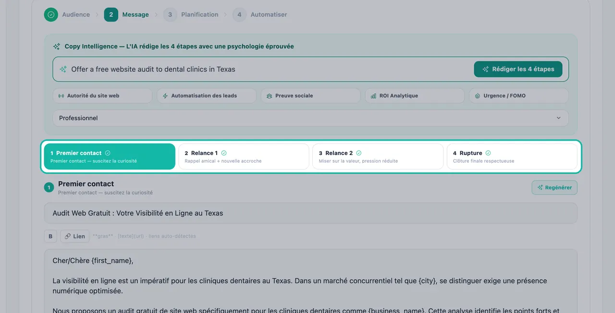Image resolution: width=615 pixels, height=313 pixels.
Task: Click the checkmark icon next to Relance 2
Action: point(359,153)
